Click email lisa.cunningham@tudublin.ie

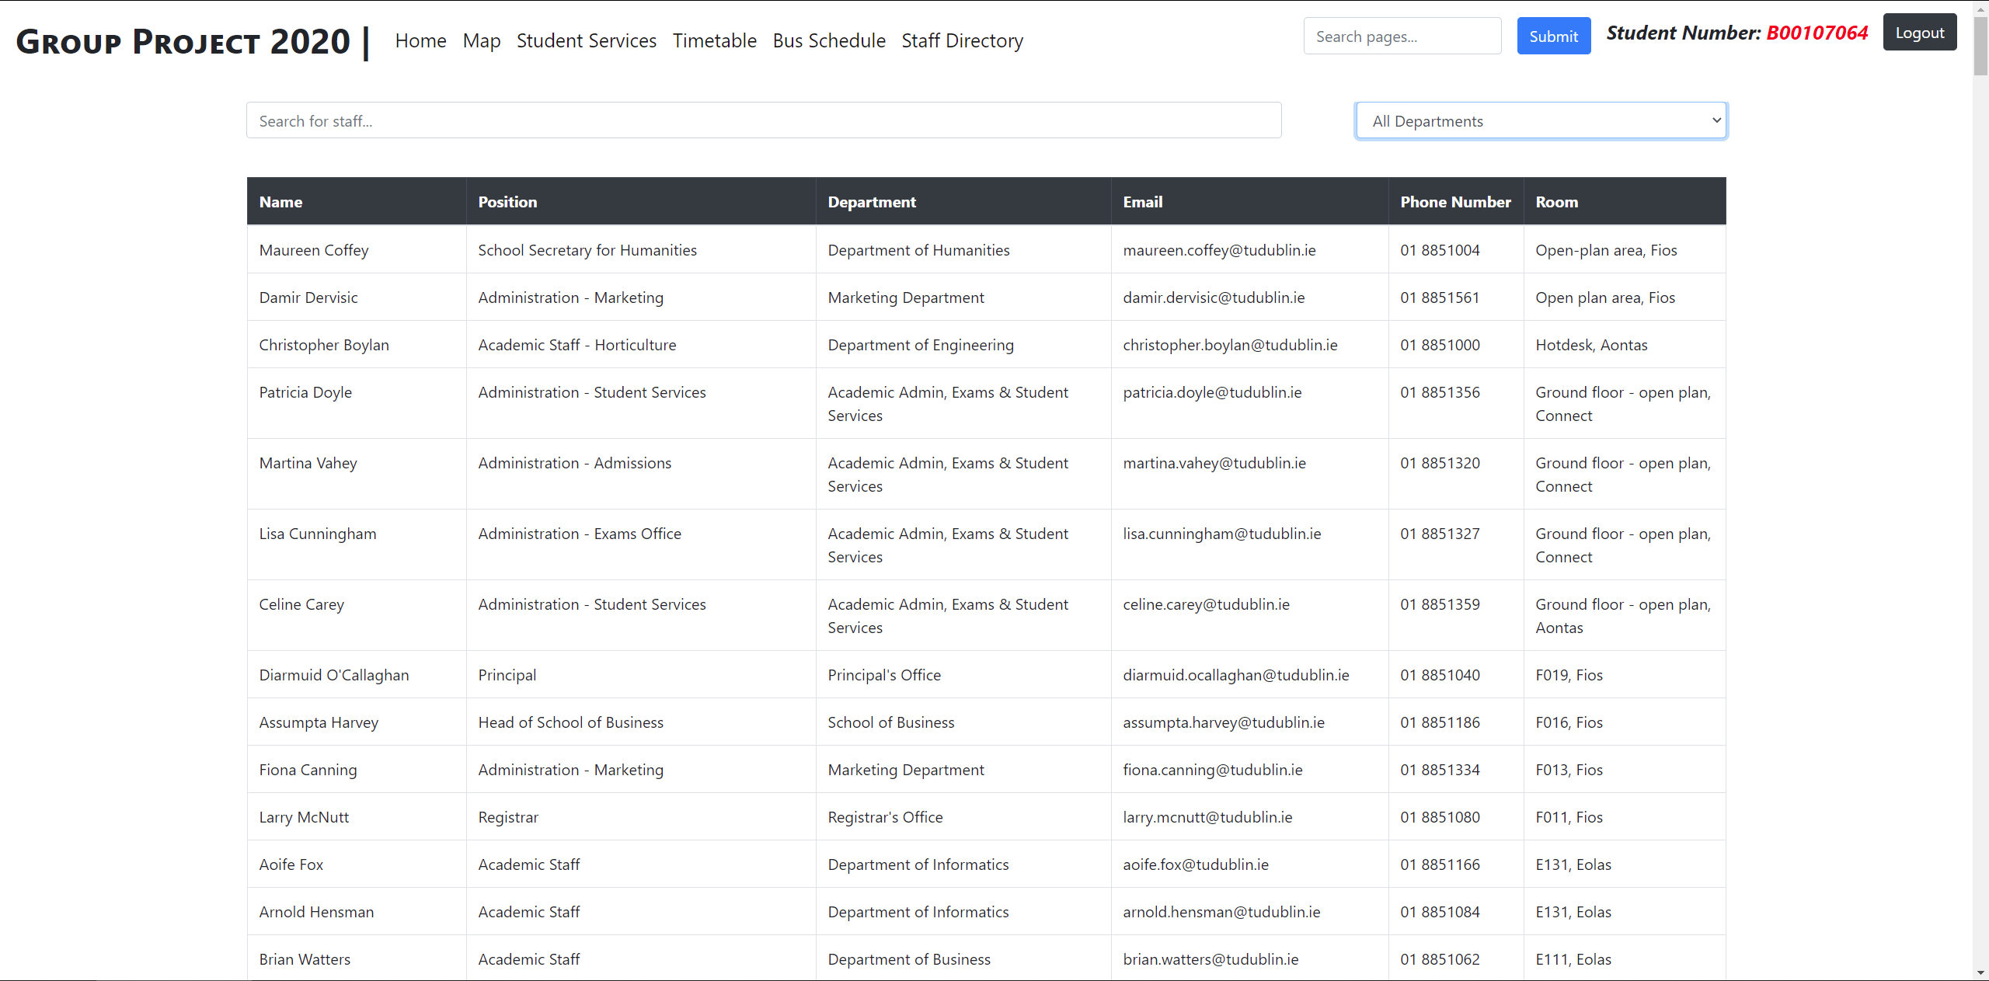(1221, 534)
